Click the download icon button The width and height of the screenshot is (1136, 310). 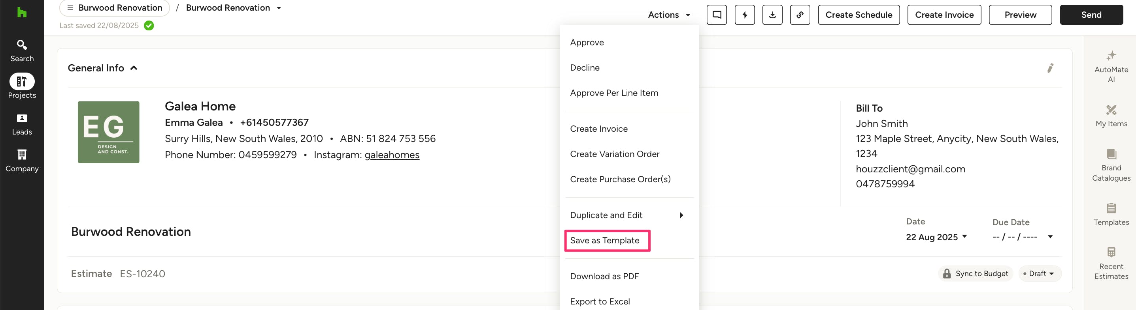point(772,15)
